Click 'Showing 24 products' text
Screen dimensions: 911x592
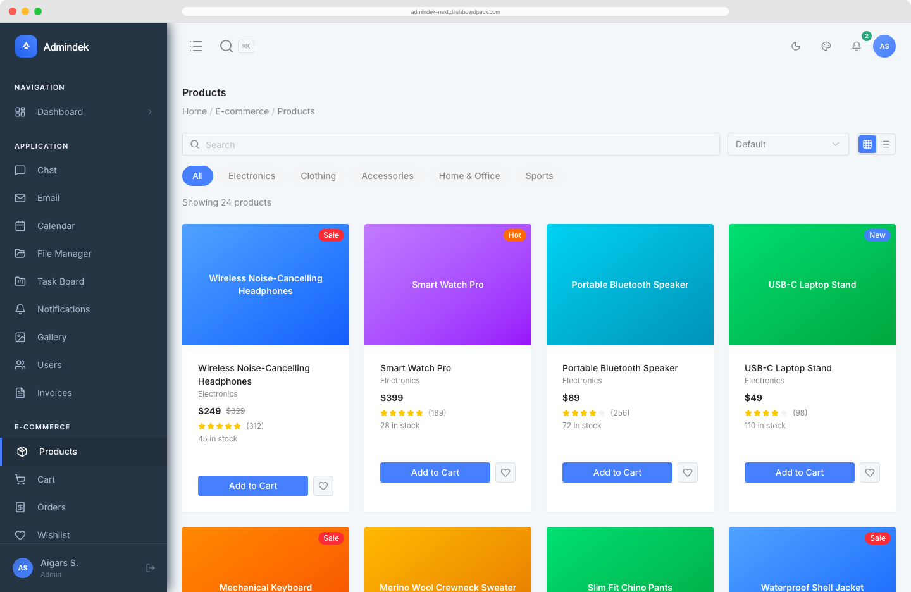click(226, 202)
